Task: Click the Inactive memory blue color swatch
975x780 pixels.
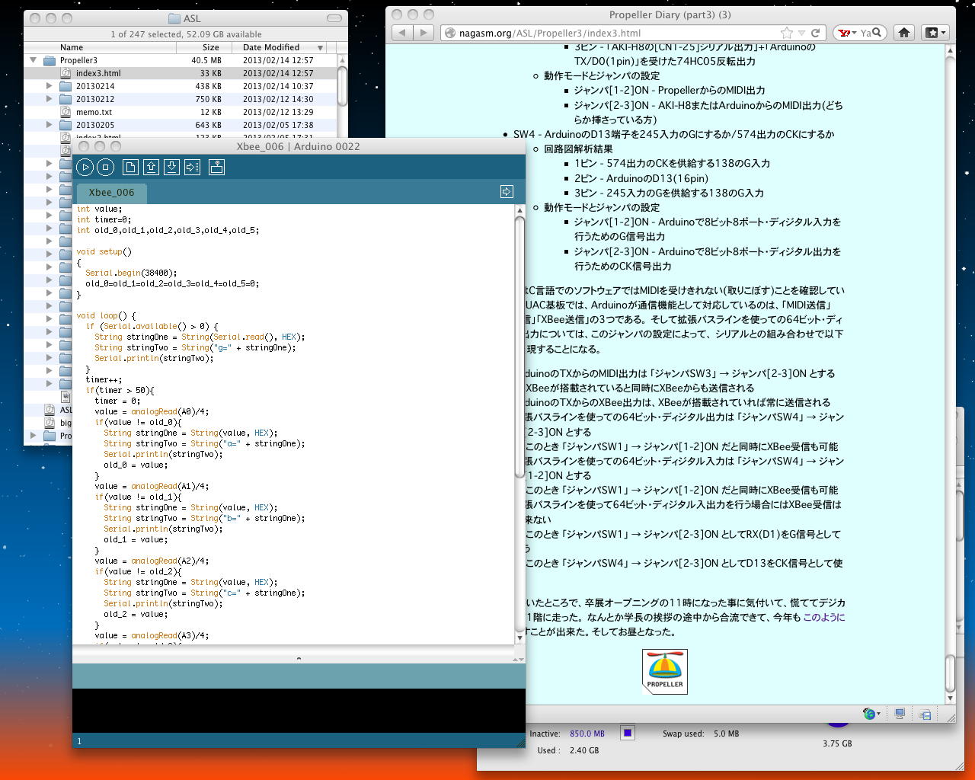Action: click(x=627, y=734)
